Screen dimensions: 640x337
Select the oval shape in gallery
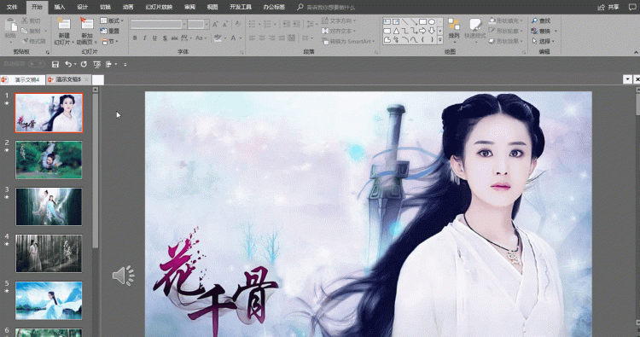coord(432,21)
